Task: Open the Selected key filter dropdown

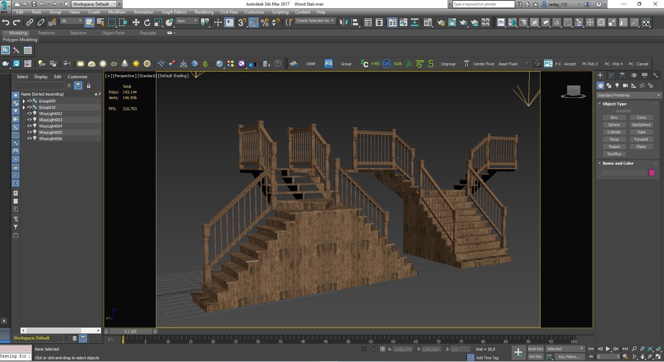Action: (565, 349)
